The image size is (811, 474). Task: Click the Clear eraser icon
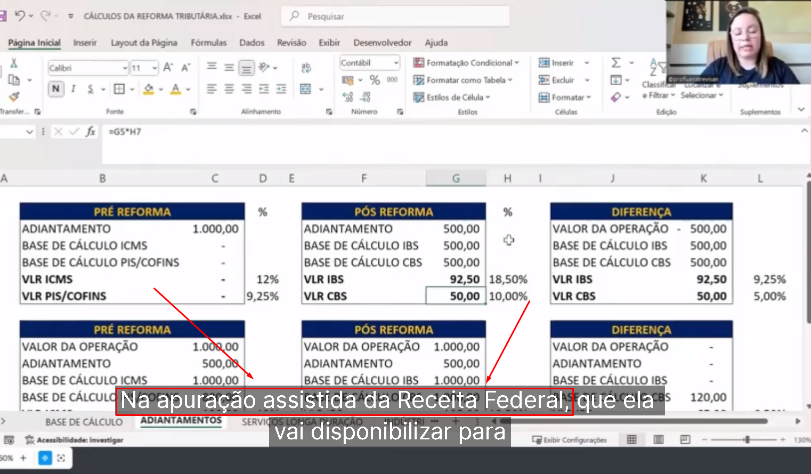click(616, 97)
